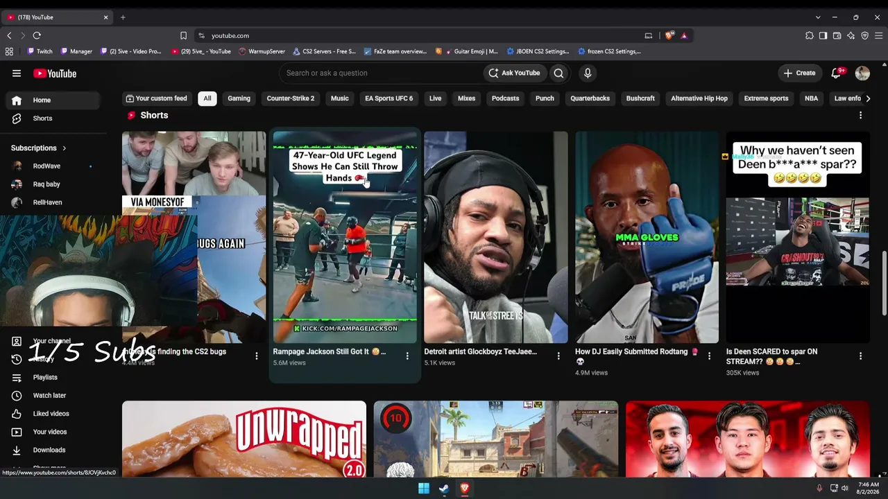Viewport: 888px width, 499px height.
Task: Select the Gaming filter chip
Action: [239, 98]
